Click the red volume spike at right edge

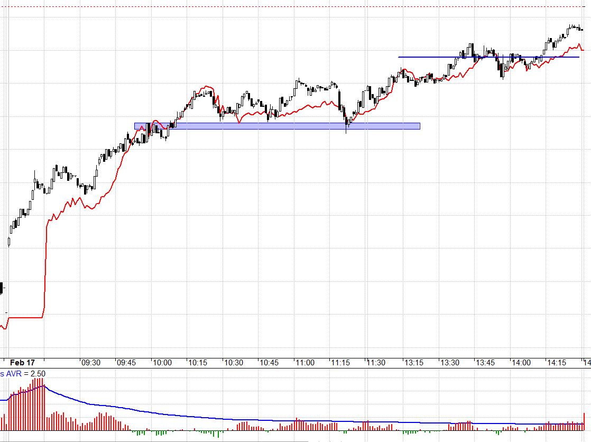pyautogui.click(x=584, y=421)
